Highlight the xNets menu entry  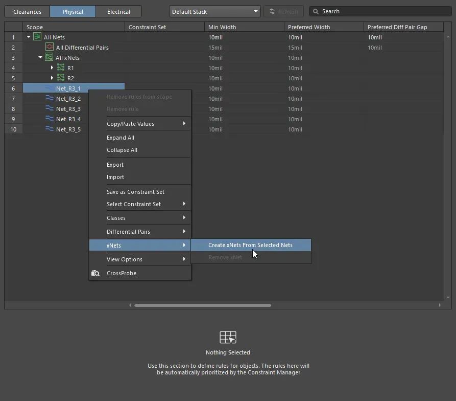[140, 246]
